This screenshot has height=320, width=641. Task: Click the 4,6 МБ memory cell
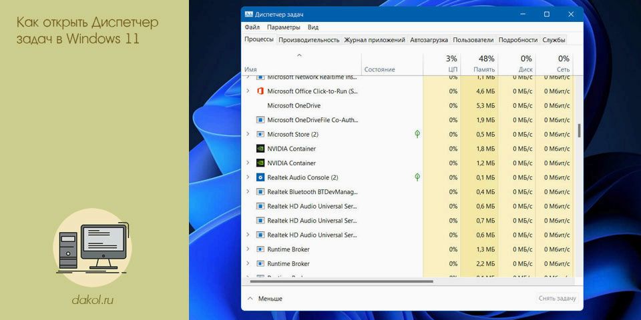click(x=479, y=91)
